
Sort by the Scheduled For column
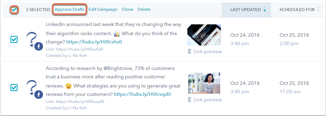[297, 10]
